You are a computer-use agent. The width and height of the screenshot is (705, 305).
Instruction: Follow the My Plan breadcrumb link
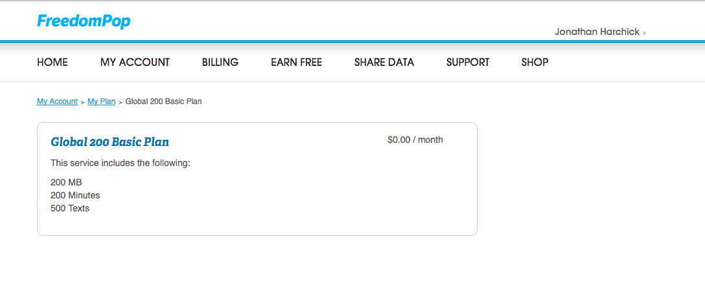102,101
